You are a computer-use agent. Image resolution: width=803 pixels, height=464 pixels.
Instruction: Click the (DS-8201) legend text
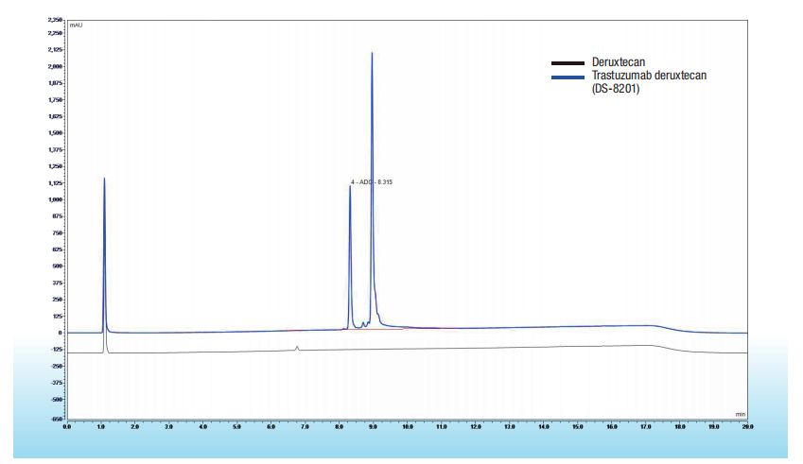(616, 87)
